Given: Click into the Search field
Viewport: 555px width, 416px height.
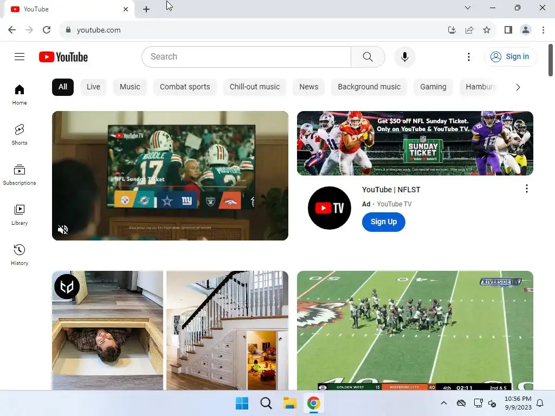Looking at the screenshot, I should coord(247,56).
